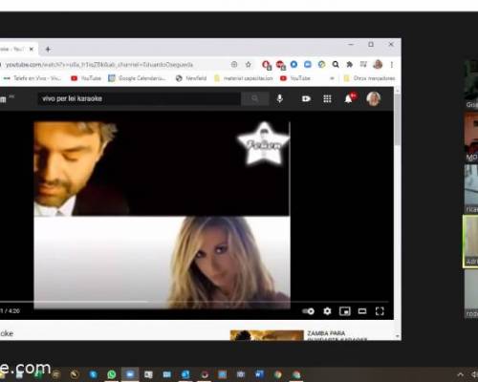Switch to Zoom in the taskbar
The height and width of the screenshot is (382, 478).
(130, 374)
